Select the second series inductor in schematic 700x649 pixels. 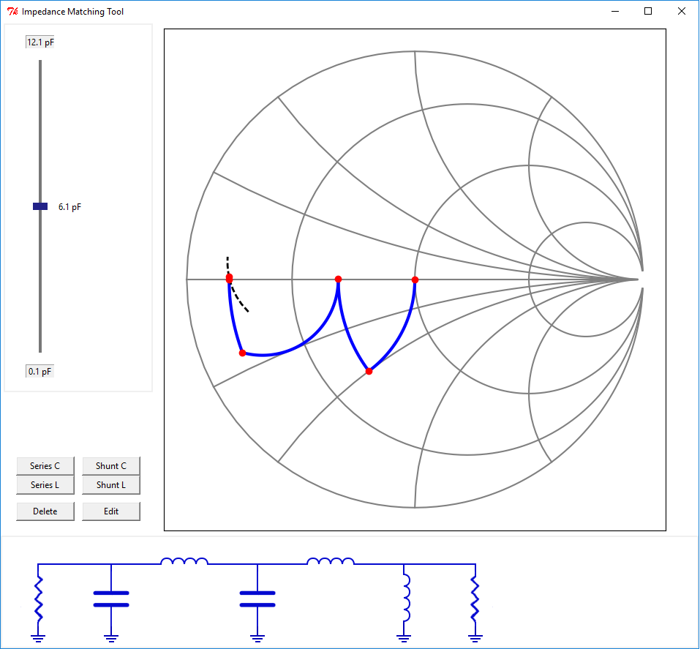[x=331, y=561]
